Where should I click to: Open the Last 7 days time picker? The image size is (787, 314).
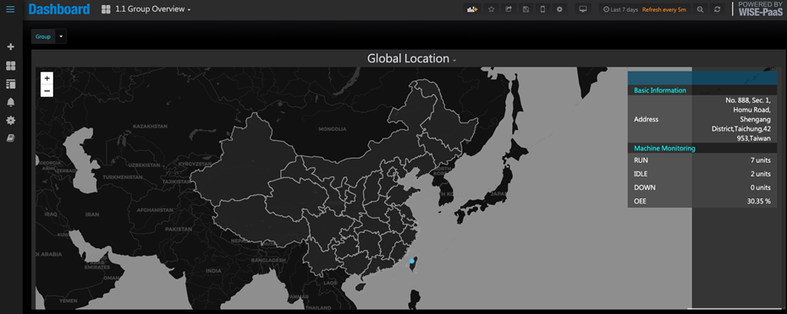point(620,9)
